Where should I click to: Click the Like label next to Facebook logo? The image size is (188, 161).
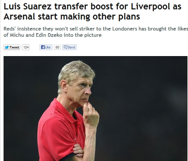(x=48, y=47)
